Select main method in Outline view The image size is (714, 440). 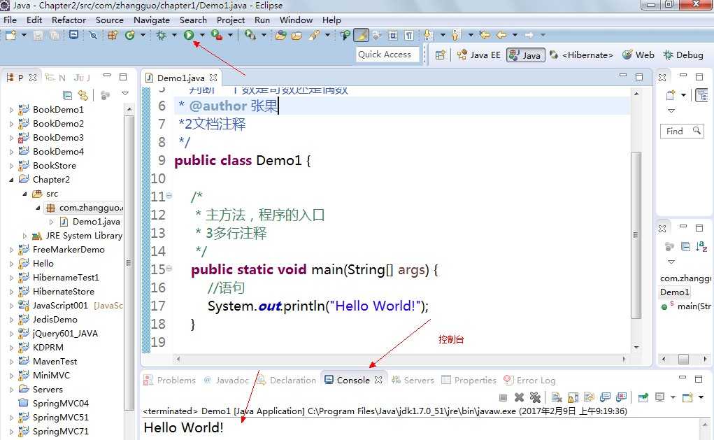pos(687,306)
